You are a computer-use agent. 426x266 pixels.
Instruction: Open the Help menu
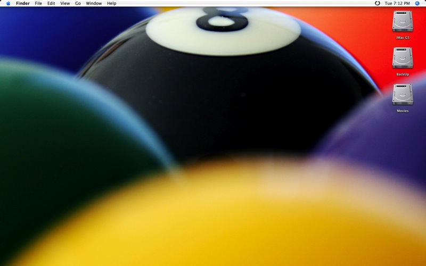click(111, 3)
